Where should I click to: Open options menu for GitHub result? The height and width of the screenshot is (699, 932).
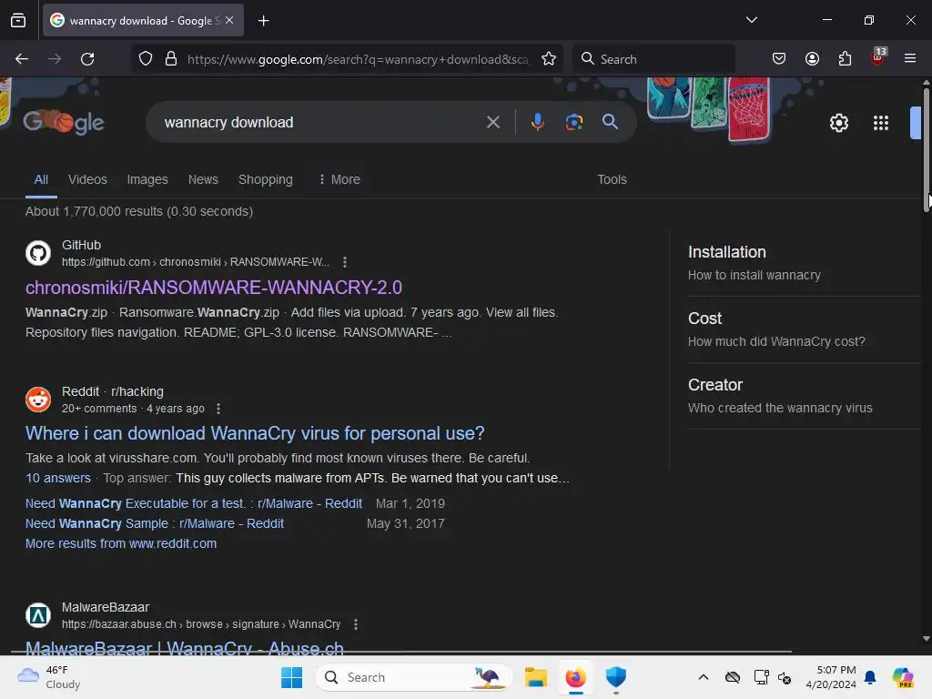click(345, 262)
